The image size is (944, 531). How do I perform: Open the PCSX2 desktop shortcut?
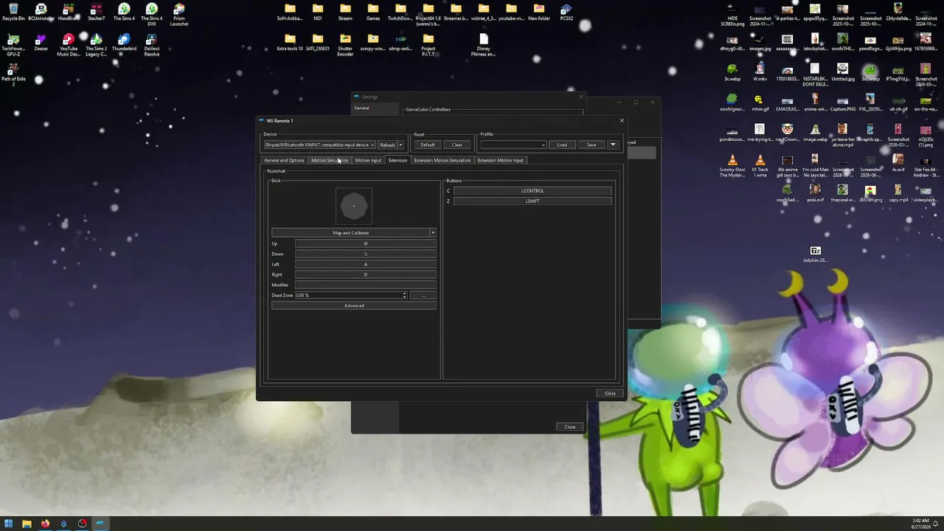tap(566, 13)
